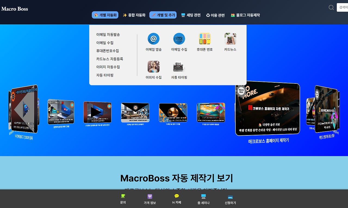The width and height of the screenshot is (348, 208).
Task: Select 이미지 자동수집 in the dropdown list
Action: pos(108,67)
